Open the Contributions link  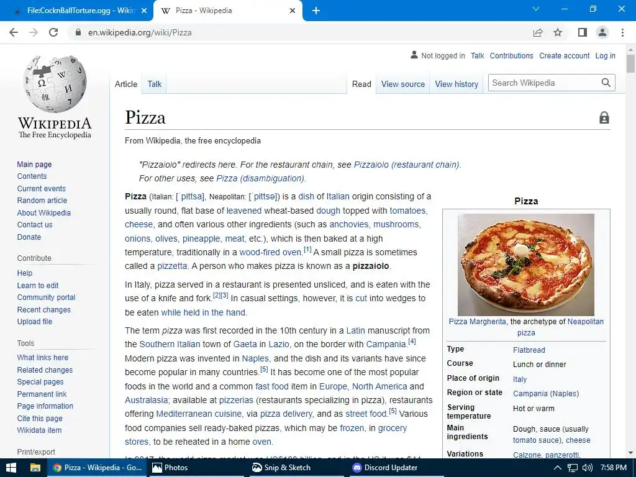(512, 55)
